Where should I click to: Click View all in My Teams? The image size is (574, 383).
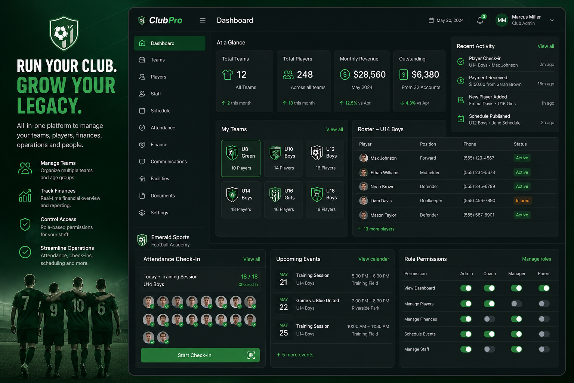point(334,129)
